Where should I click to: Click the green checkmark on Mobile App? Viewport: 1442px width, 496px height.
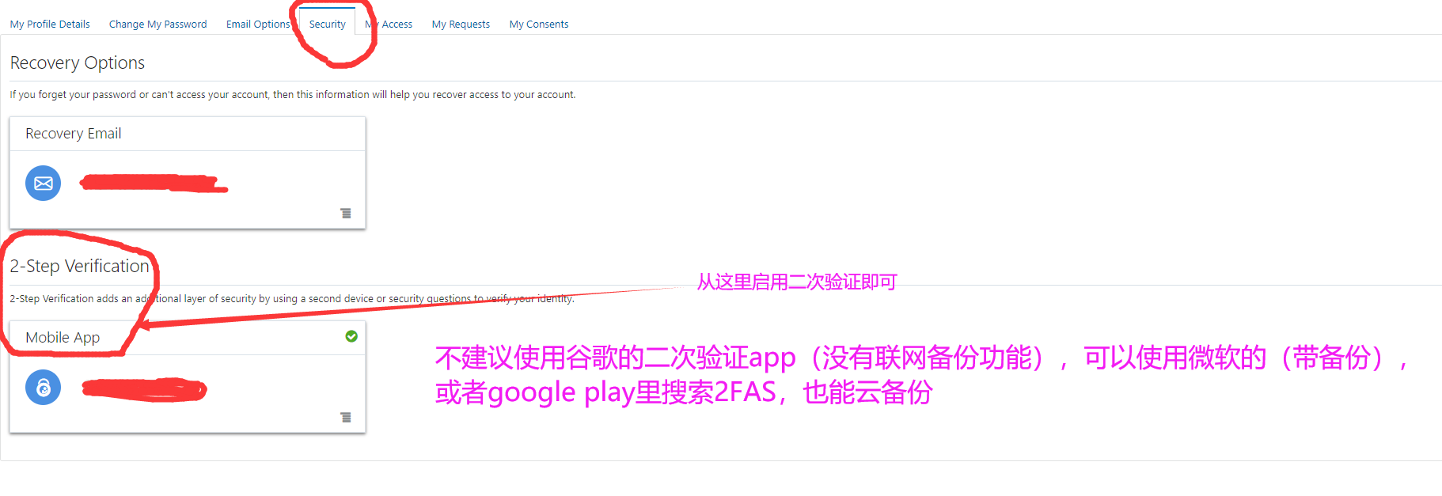pyautogui.click(x=351, y=336)
